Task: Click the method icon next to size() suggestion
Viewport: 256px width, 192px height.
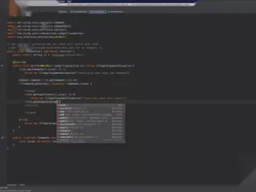Action: coord(58,105)
